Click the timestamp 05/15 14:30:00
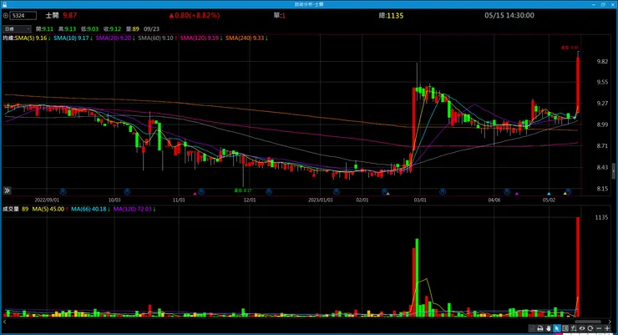The image size is (618, 335). [509, 15]
